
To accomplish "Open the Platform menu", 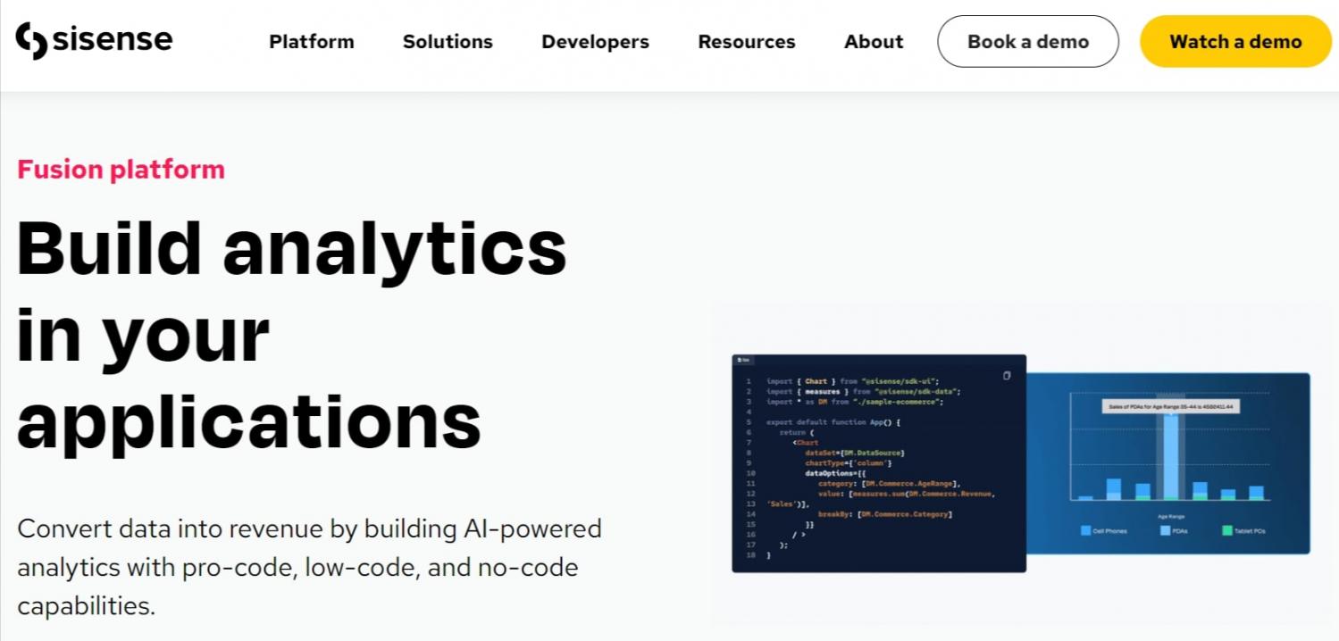I will click(x=312, y=42).
